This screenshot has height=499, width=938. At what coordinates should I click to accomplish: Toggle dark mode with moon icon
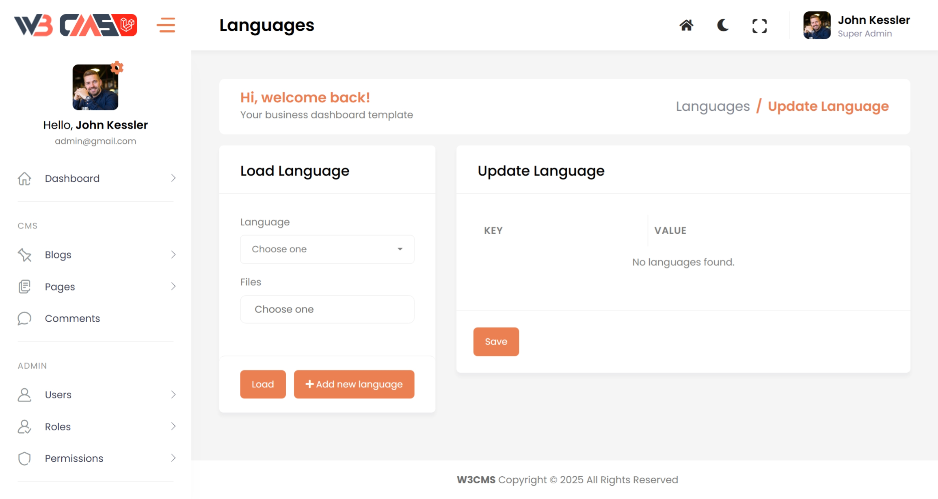click(x=723, y=26)
